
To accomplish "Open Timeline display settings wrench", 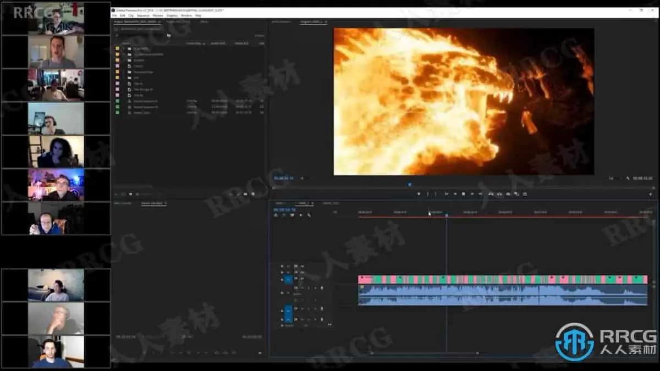I will [309, 215].
